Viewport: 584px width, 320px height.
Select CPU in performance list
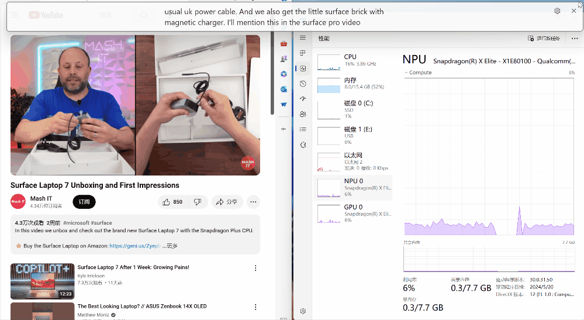coord(353,62)
